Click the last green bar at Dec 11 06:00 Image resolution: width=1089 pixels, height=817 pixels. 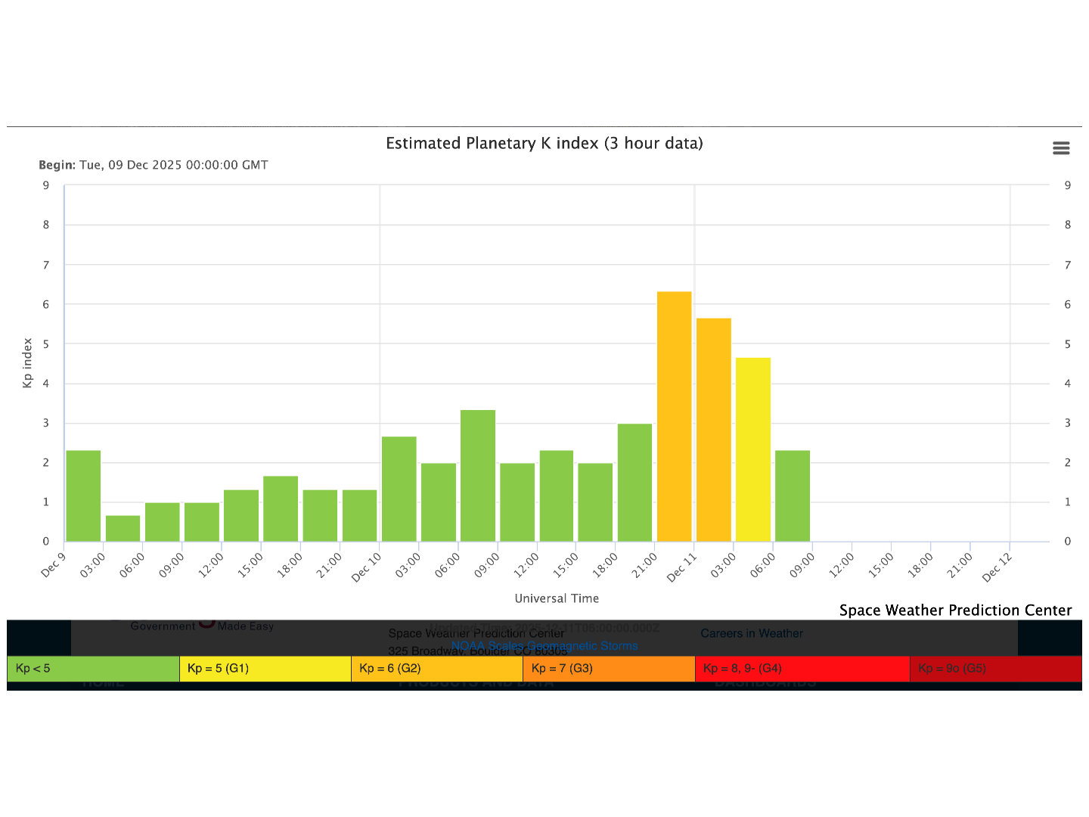coord(792,495)
